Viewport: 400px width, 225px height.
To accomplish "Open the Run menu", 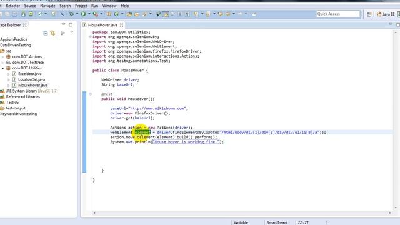I will pyautogui.click(x=94, y=6).
